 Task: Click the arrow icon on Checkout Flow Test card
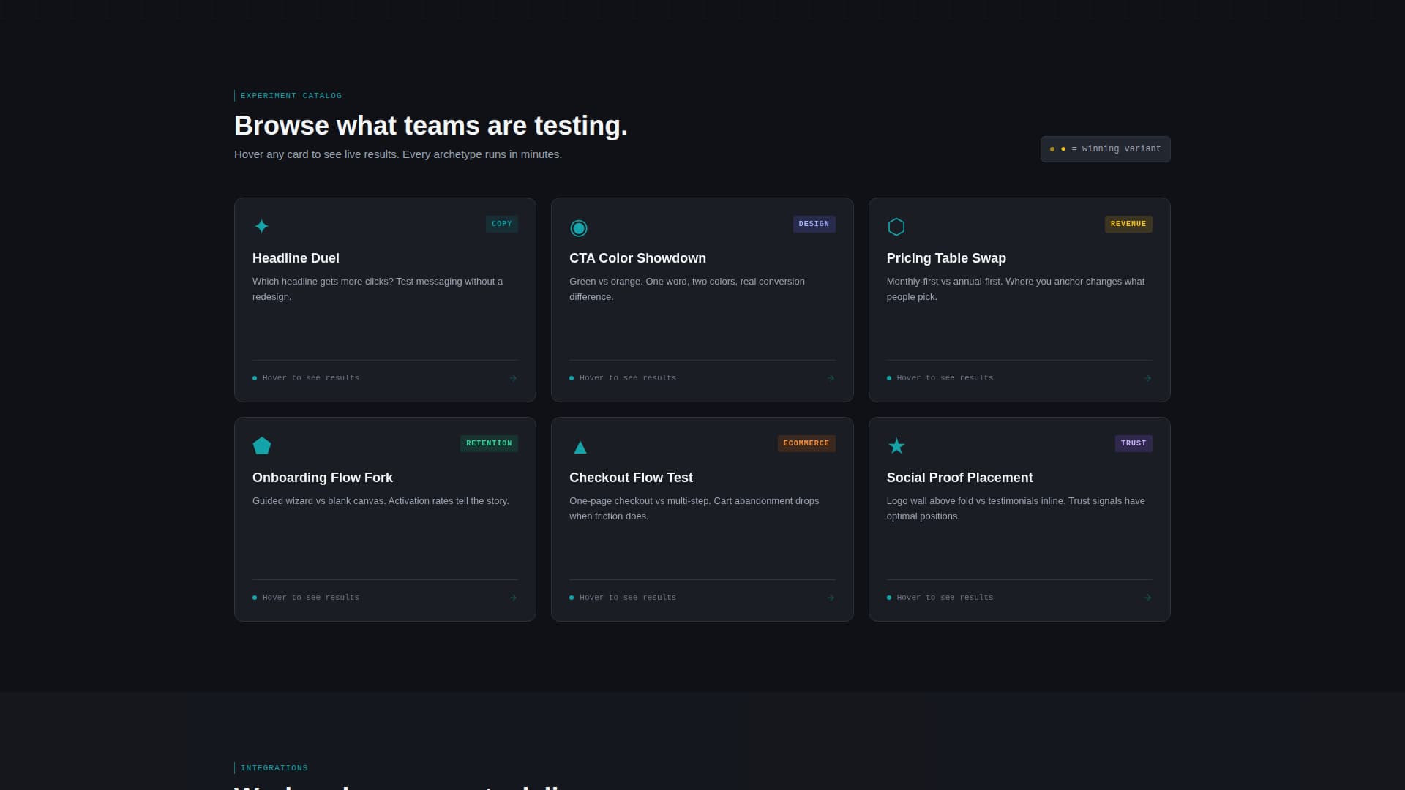(831, 598)
